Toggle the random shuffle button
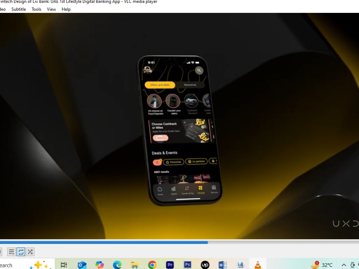 point(30,252)
